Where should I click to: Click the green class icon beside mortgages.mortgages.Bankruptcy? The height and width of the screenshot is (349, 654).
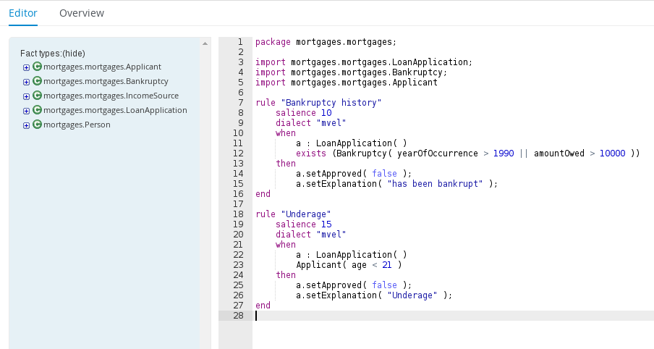(38, 81)
